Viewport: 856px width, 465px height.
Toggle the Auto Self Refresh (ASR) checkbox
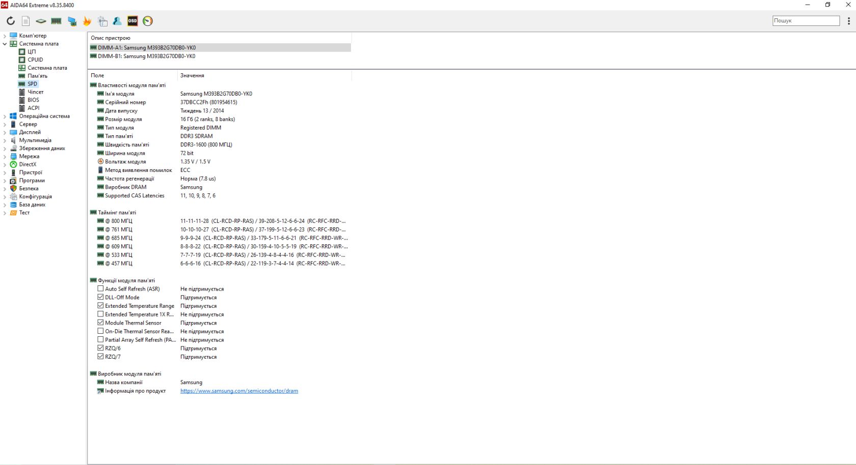[x=100, y=288]
